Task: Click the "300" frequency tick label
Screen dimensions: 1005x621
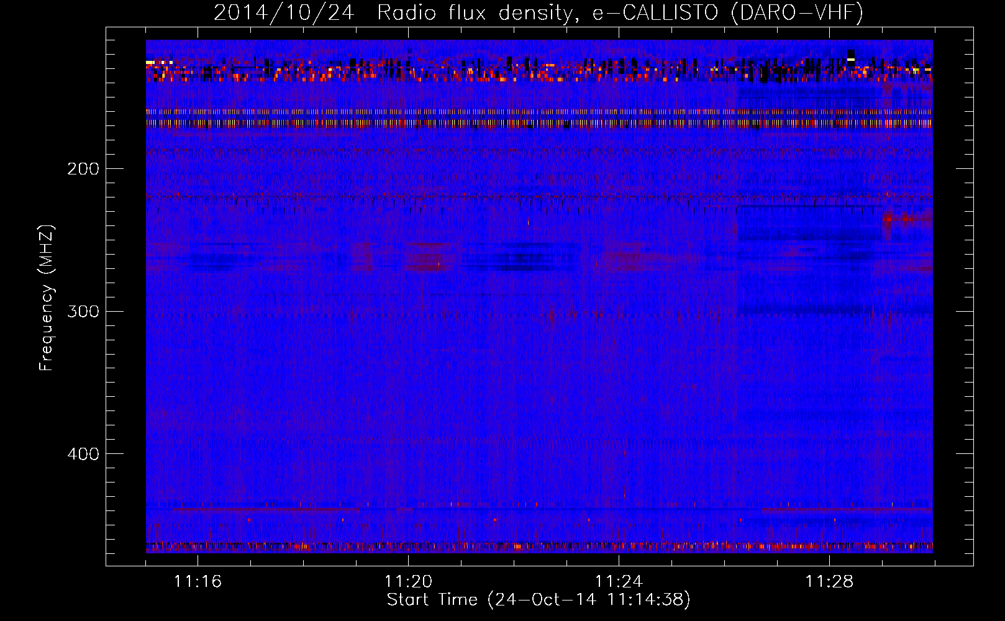Action: [83, 311]
